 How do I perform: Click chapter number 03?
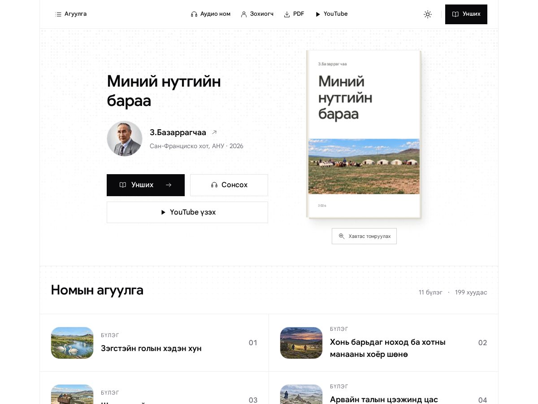[x=253, y=400]
